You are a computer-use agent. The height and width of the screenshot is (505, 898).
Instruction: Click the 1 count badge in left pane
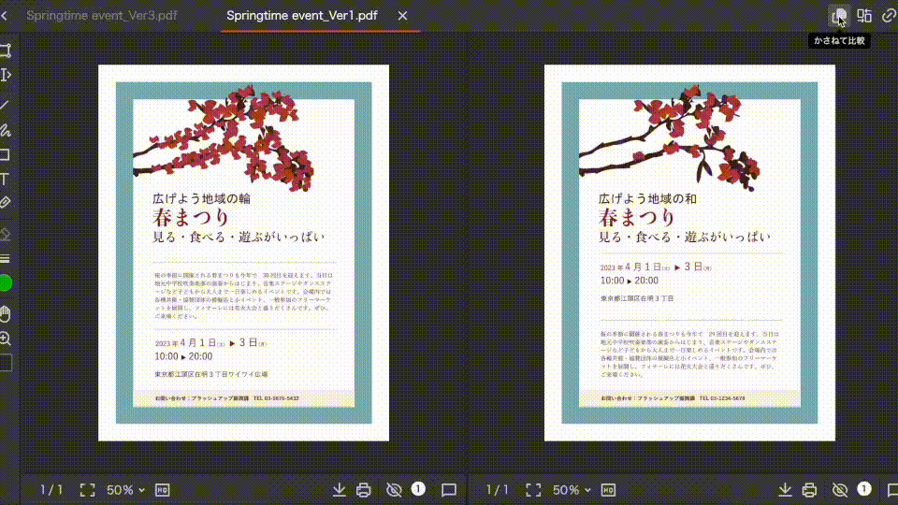[x=418, y=488]
